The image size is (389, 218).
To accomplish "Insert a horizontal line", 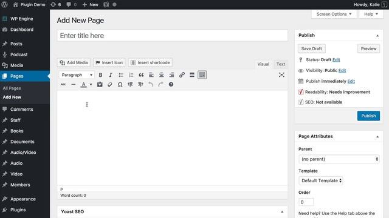I will coord(73,85).
